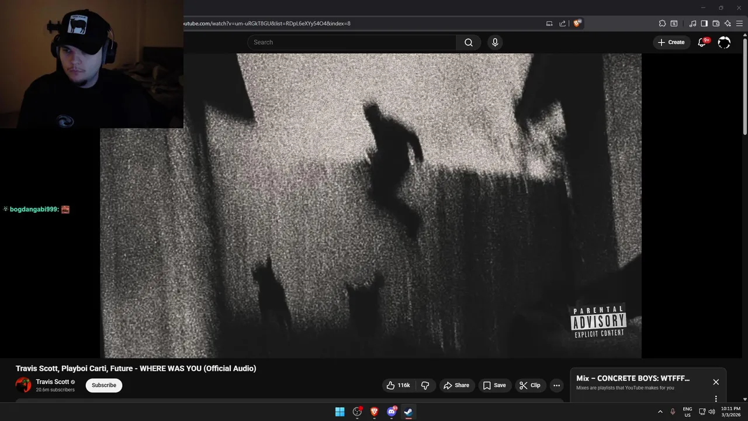Open YouTube notifications bell
The height and width of the screenshot is (421, 748).
[702, 42]
